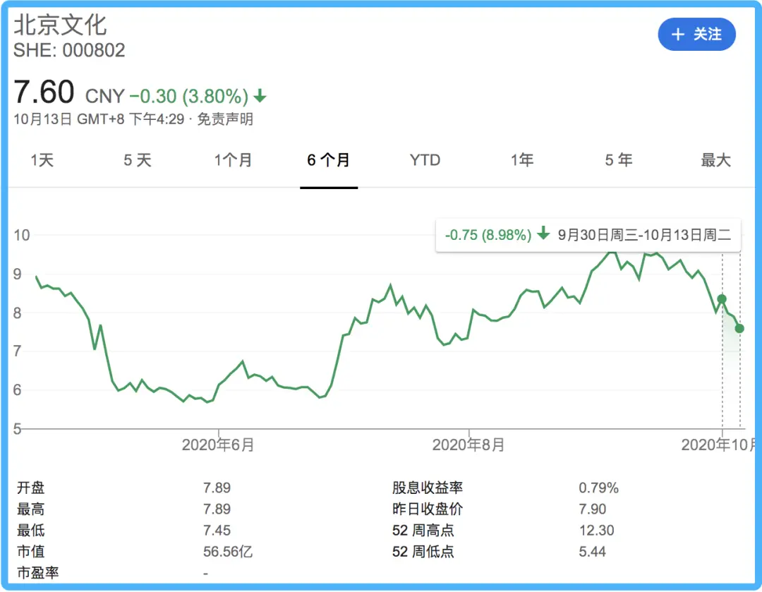Image resolution: width=762 pixels, height=592 pixels.
Task: Switch to the 5 天 range tab
Action: click(x=138, y=160)
